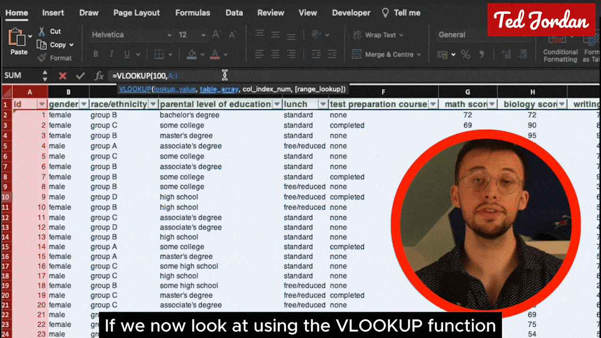Toggle Wrap Text option

coord(357,35)
